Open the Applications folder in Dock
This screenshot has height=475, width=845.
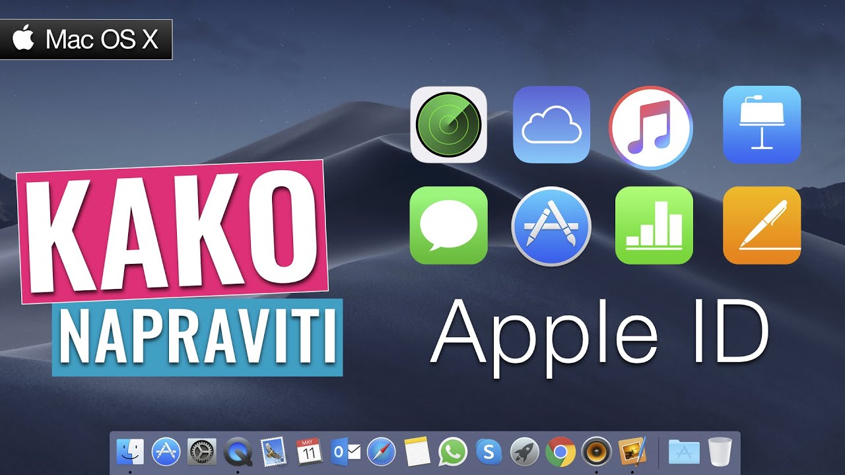click(684, 452)
